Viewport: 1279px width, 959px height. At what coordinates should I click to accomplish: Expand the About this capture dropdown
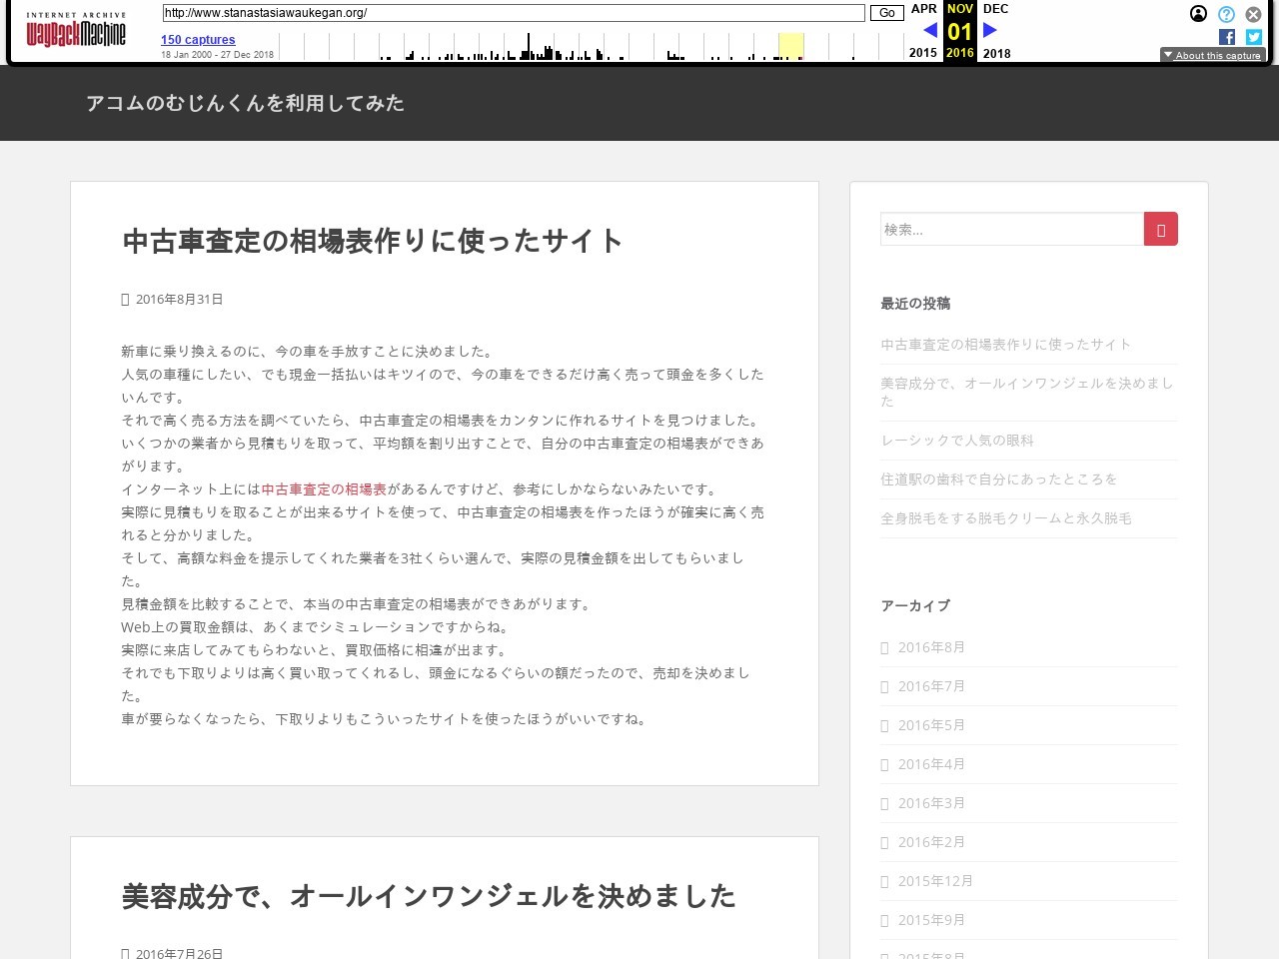click(x=1212, y=55)
